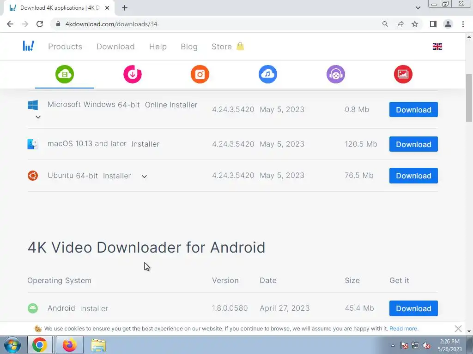Click the Store shopping bag icon
473x354 pixels.
[240, 46]
